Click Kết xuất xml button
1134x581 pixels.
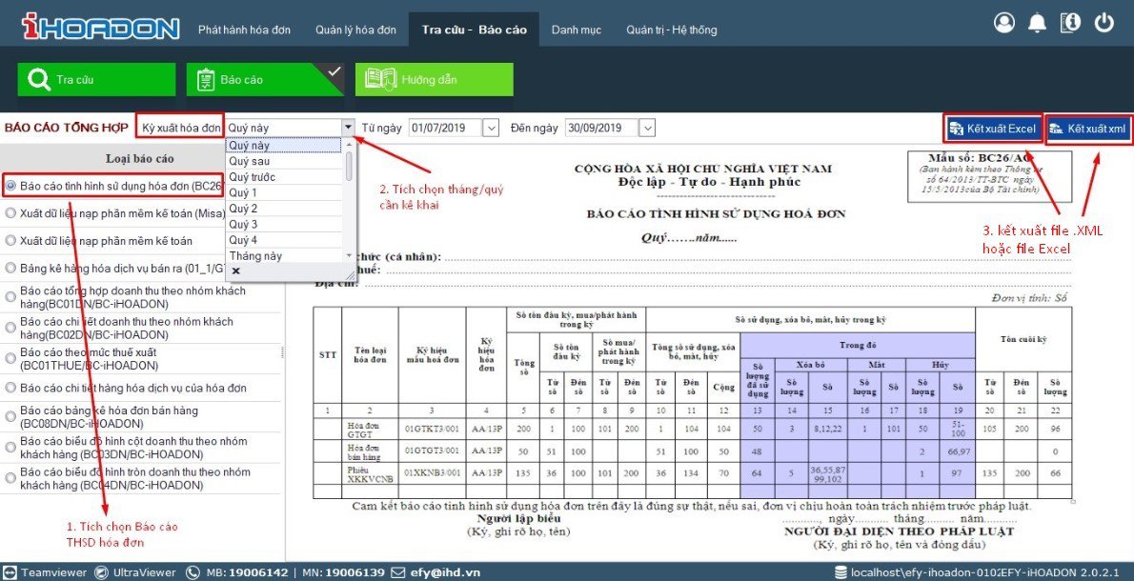coord(1088,129)
